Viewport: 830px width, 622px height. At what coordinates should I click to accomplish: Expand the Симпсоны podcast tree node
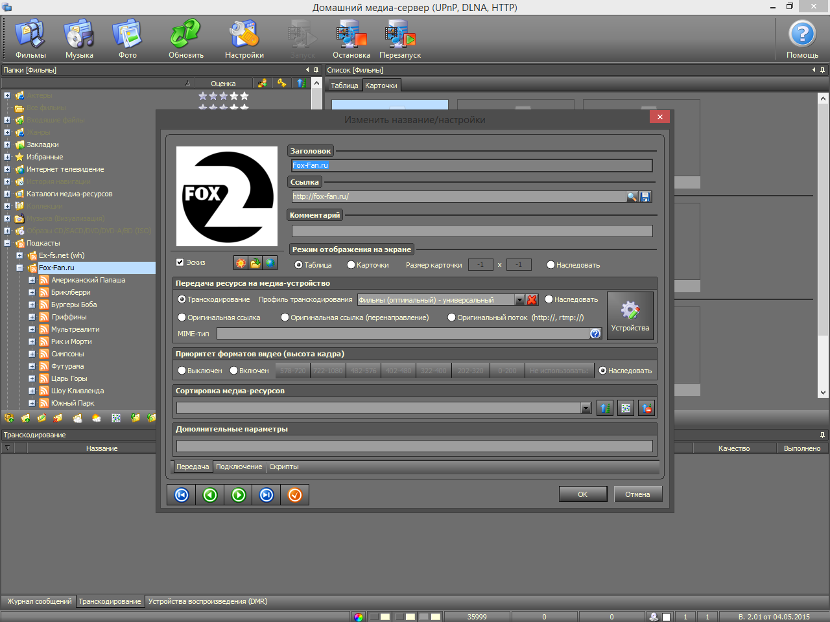click(32, 354)
